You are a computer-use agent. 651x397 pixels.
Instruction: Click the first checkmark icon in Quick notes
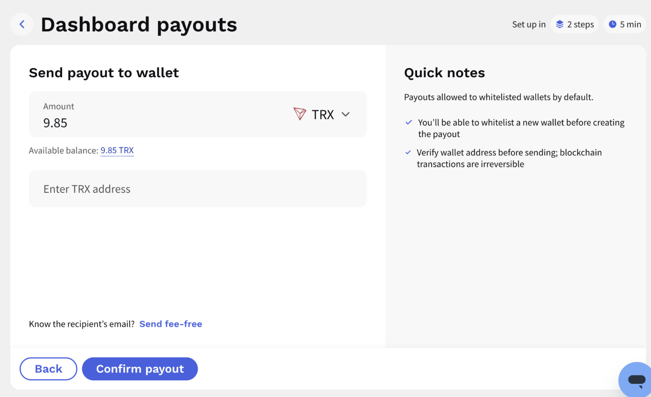409,123
